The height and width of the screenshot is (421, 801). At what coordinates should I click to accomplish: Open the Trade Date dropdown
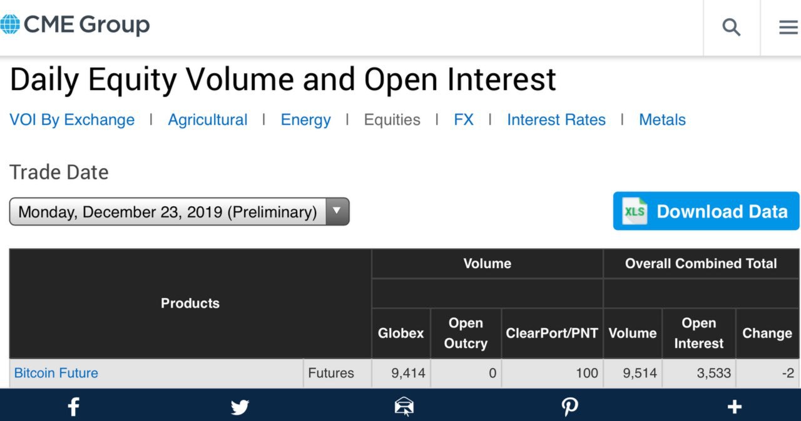click(x=179, y=212)
